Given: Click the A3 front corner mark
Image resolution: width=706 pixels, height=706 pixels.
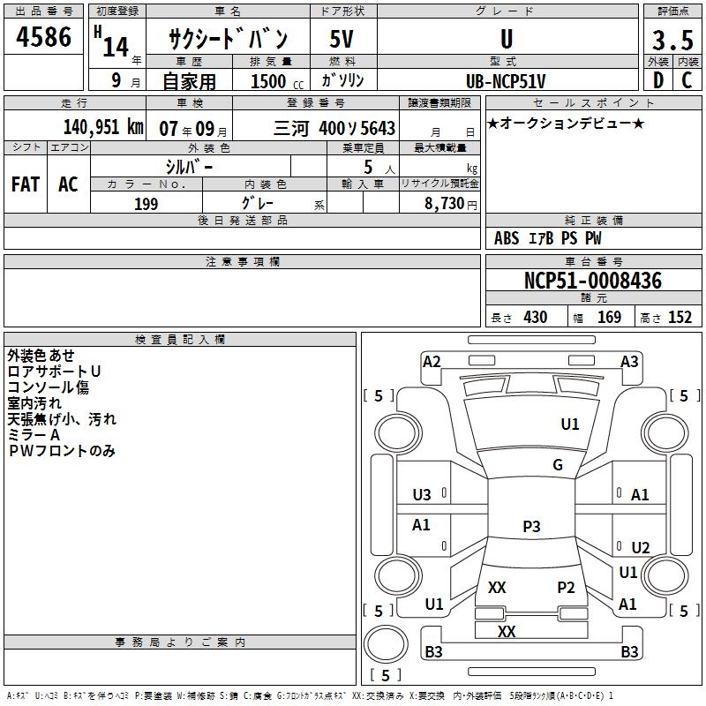Looking at the screenshot, I should [629, 362].
